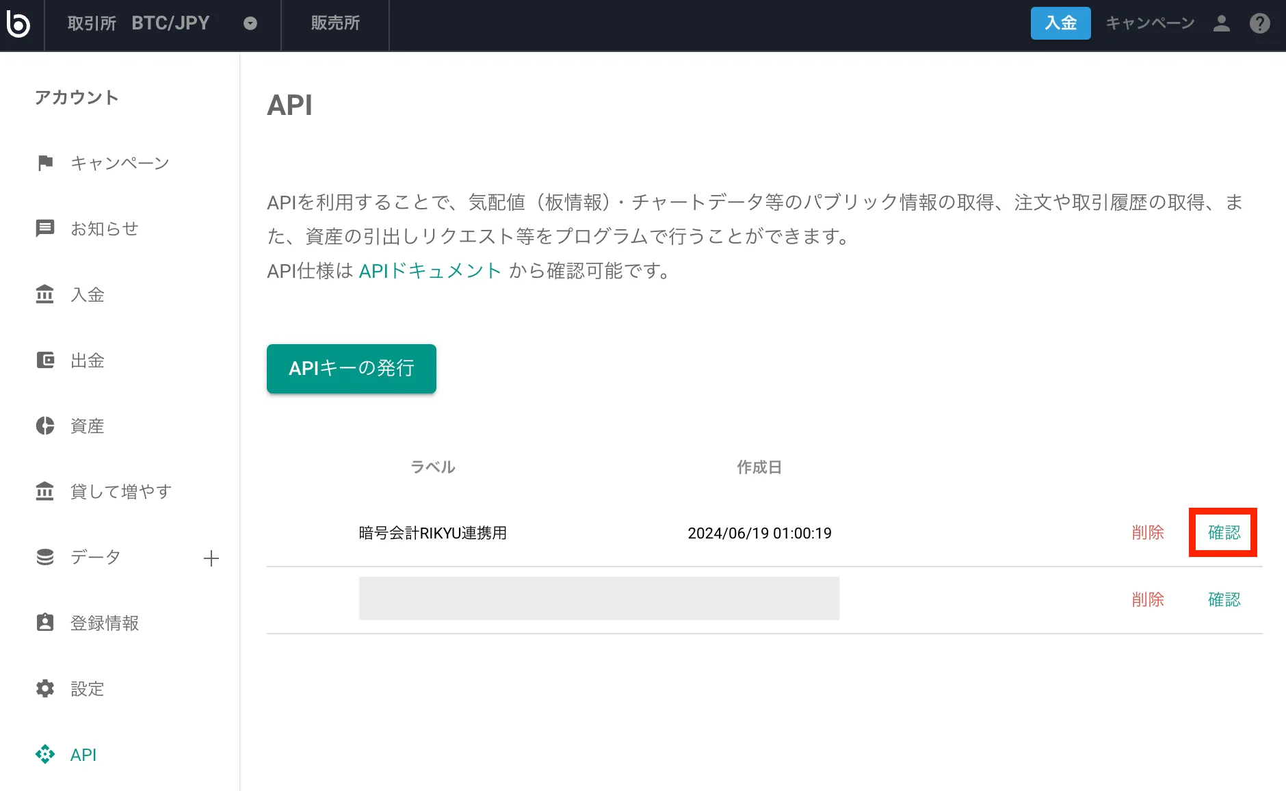Expand the データ section plus sign

[x=211, y=558]
